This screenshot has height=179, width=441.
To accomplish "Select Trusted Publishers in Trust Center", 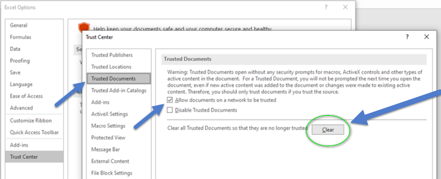I will (112, 55).
